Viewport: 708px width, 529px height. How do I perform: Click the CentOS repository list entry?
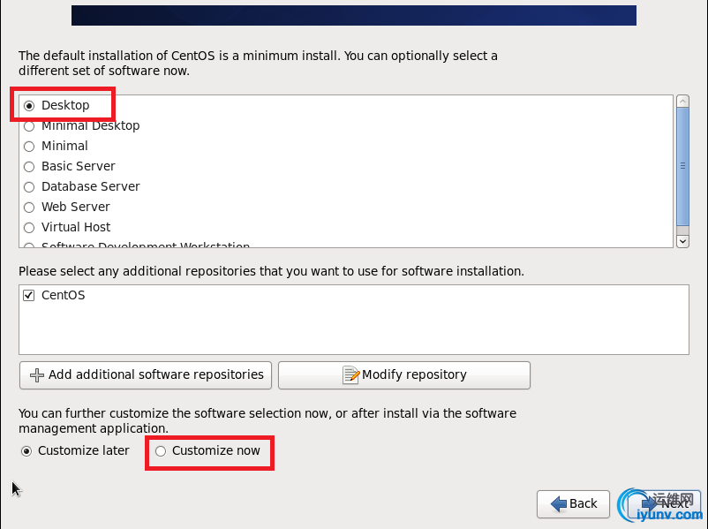coord(64,295)
